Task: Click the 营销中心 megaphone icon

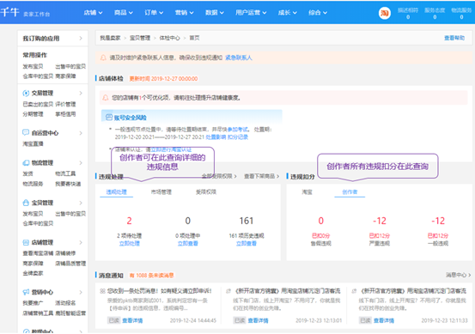Action: point(26,292)
